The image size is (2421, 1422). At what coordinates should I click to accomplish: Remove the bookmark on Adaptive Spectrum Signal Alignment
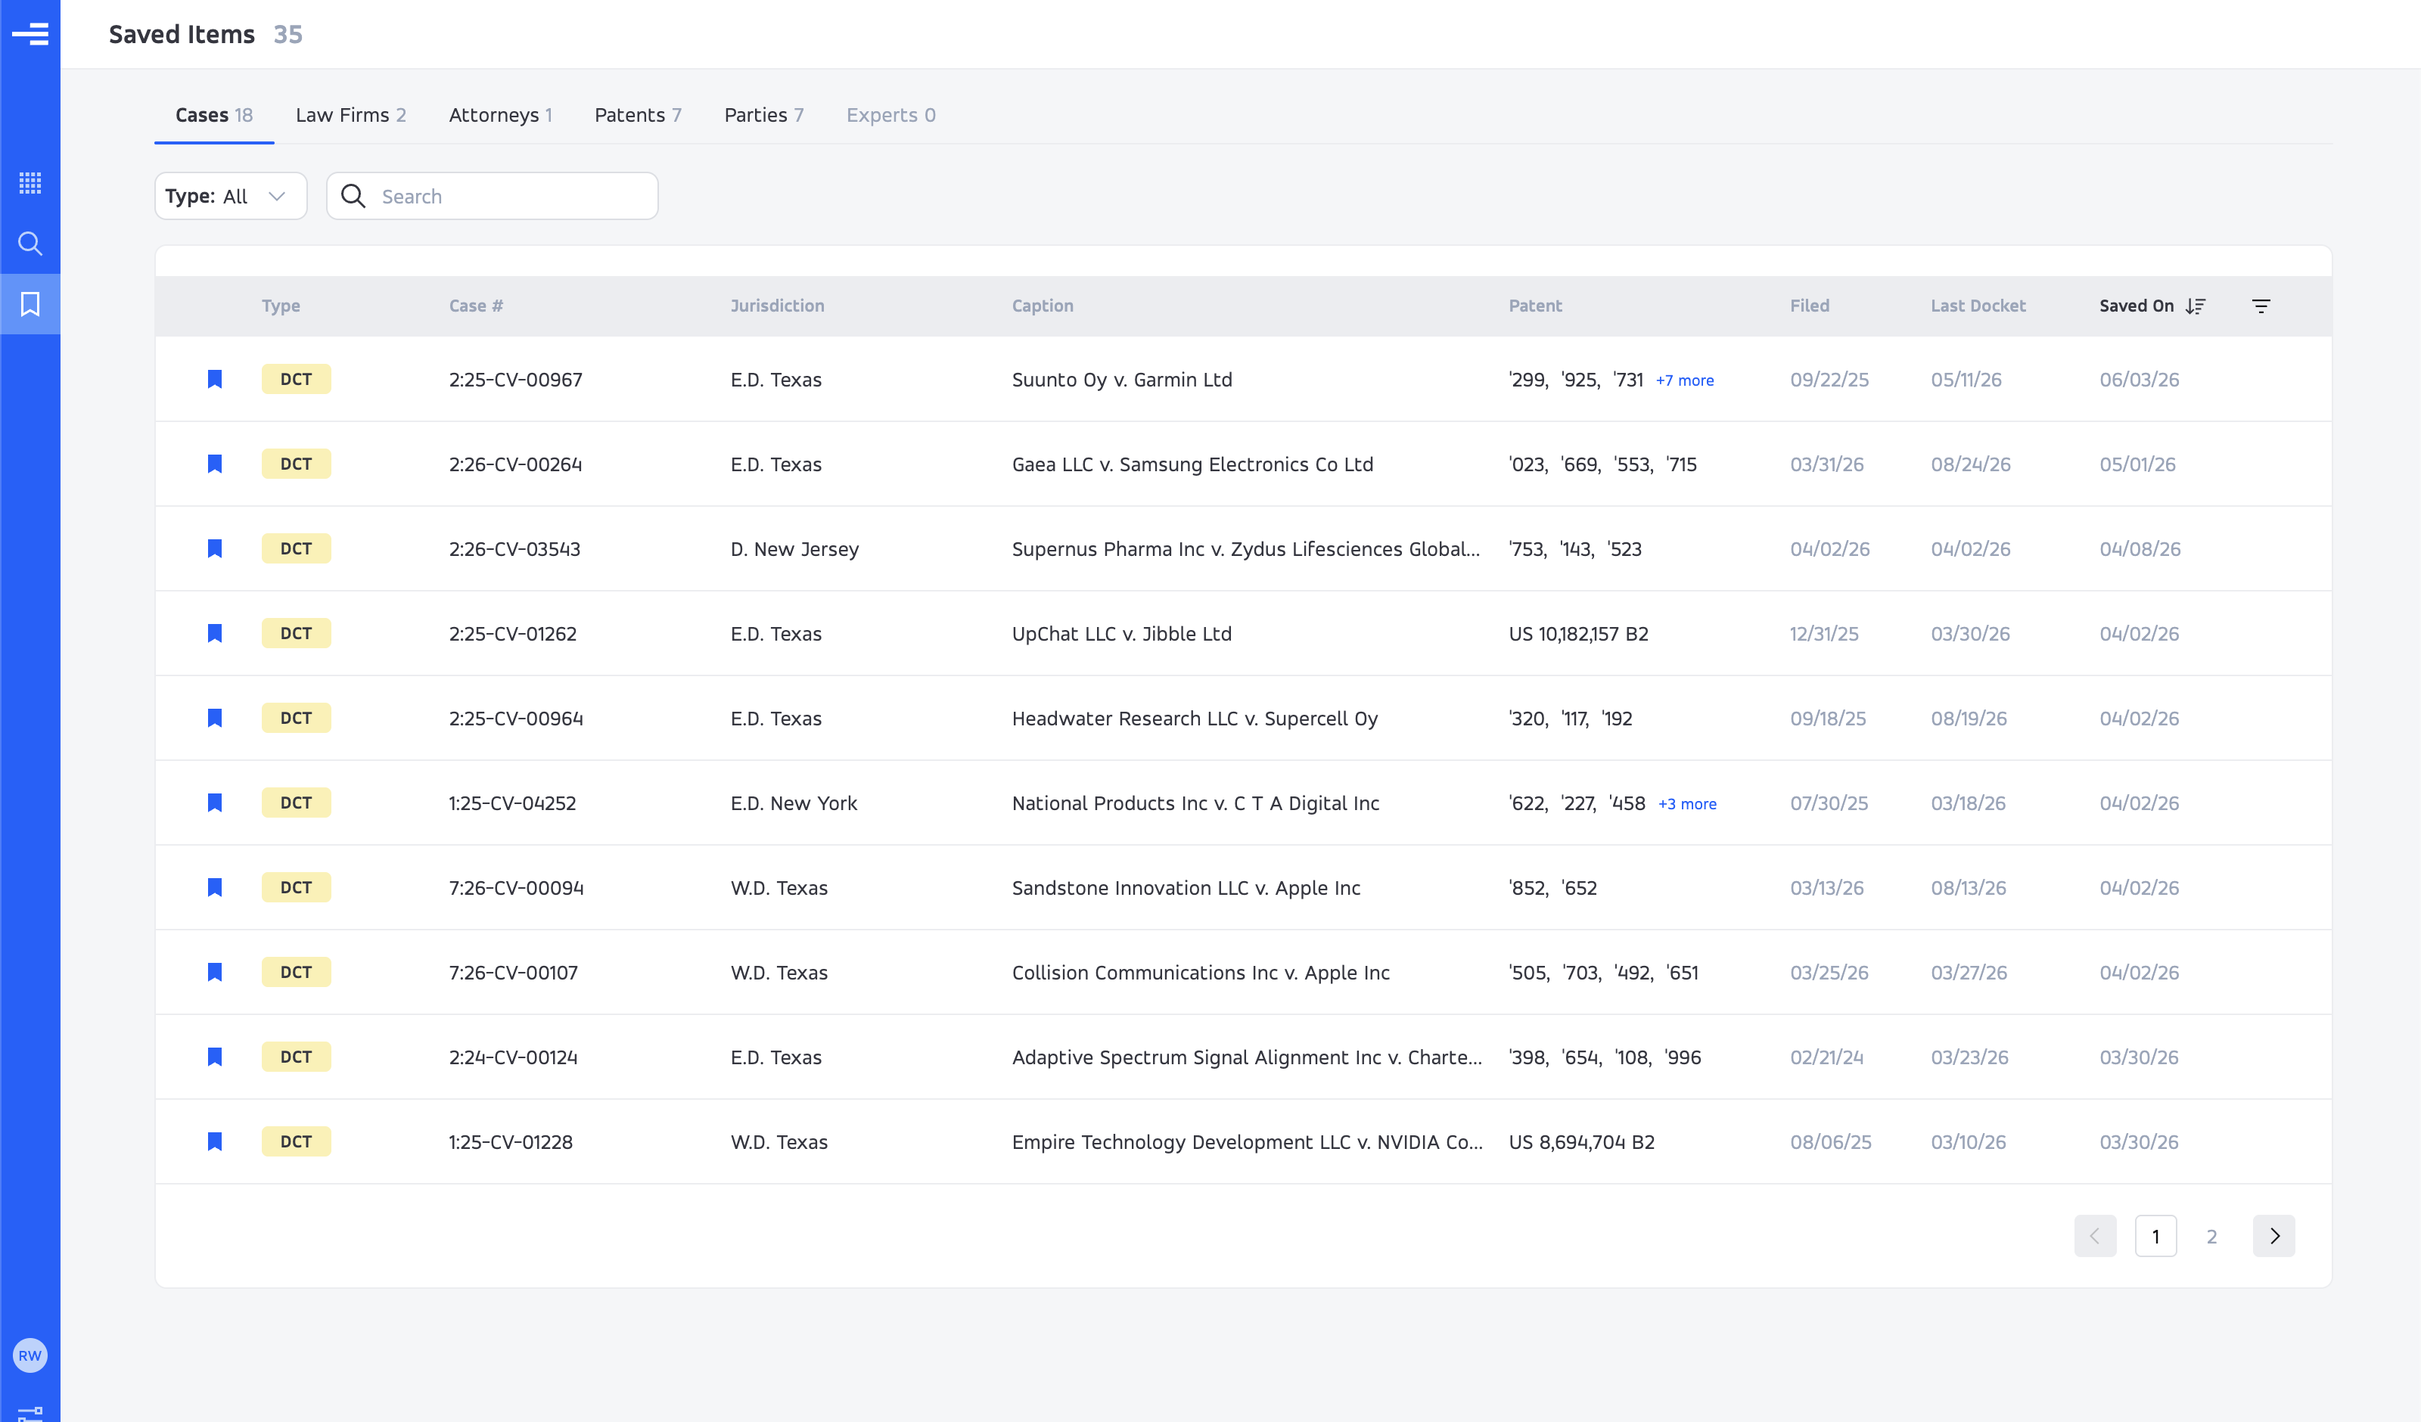pos(214,1055)
